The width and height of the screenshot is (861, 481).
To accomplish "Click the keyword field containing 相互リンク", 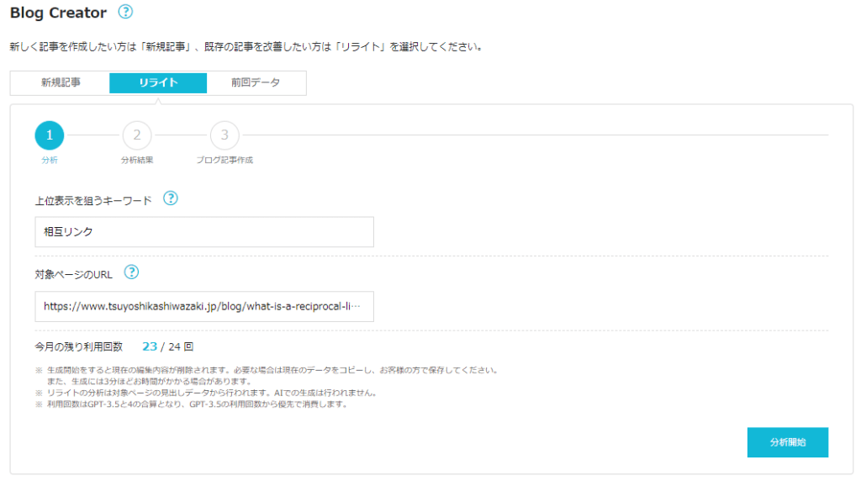I will (204, 232).
